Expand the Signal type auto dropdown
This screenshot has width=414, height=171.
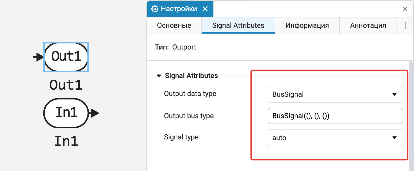(x=335, y=138)
